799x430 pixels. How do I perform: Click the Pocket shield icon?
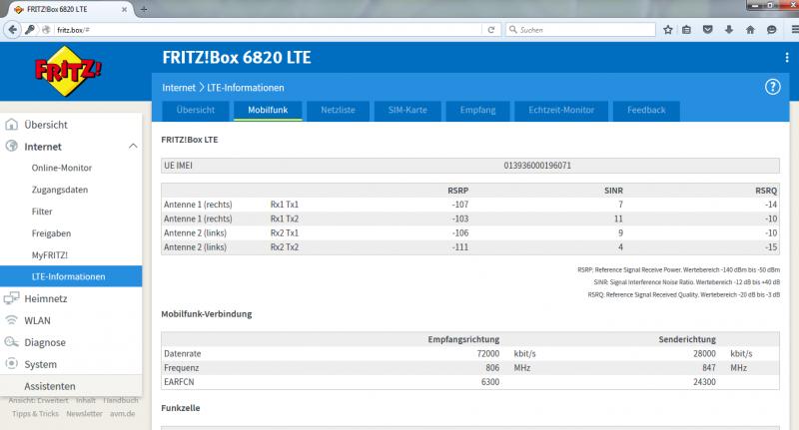tap(707, 30)
